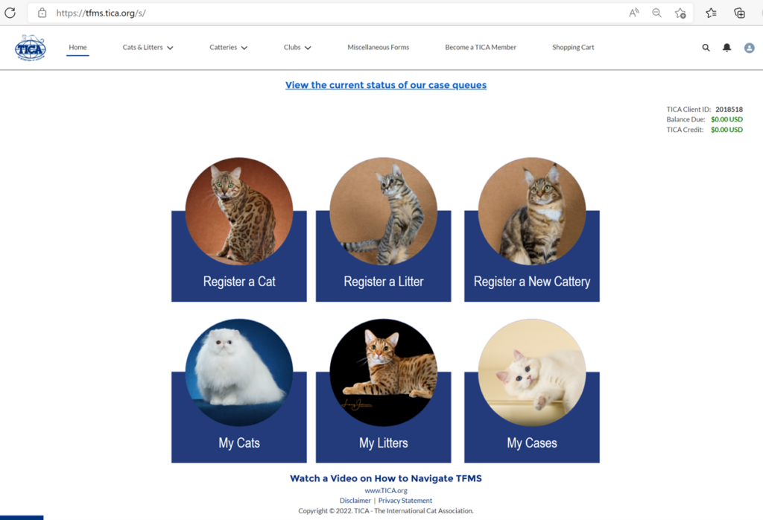The width and height of the screenshot is (763, 520).
Task: Open the user profile avatar icon
Action: [750, 48]
